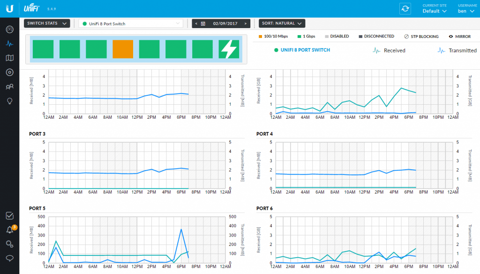Toggle the Received series in legend
The image size is (480, 274).
click(x=389, y=50)
